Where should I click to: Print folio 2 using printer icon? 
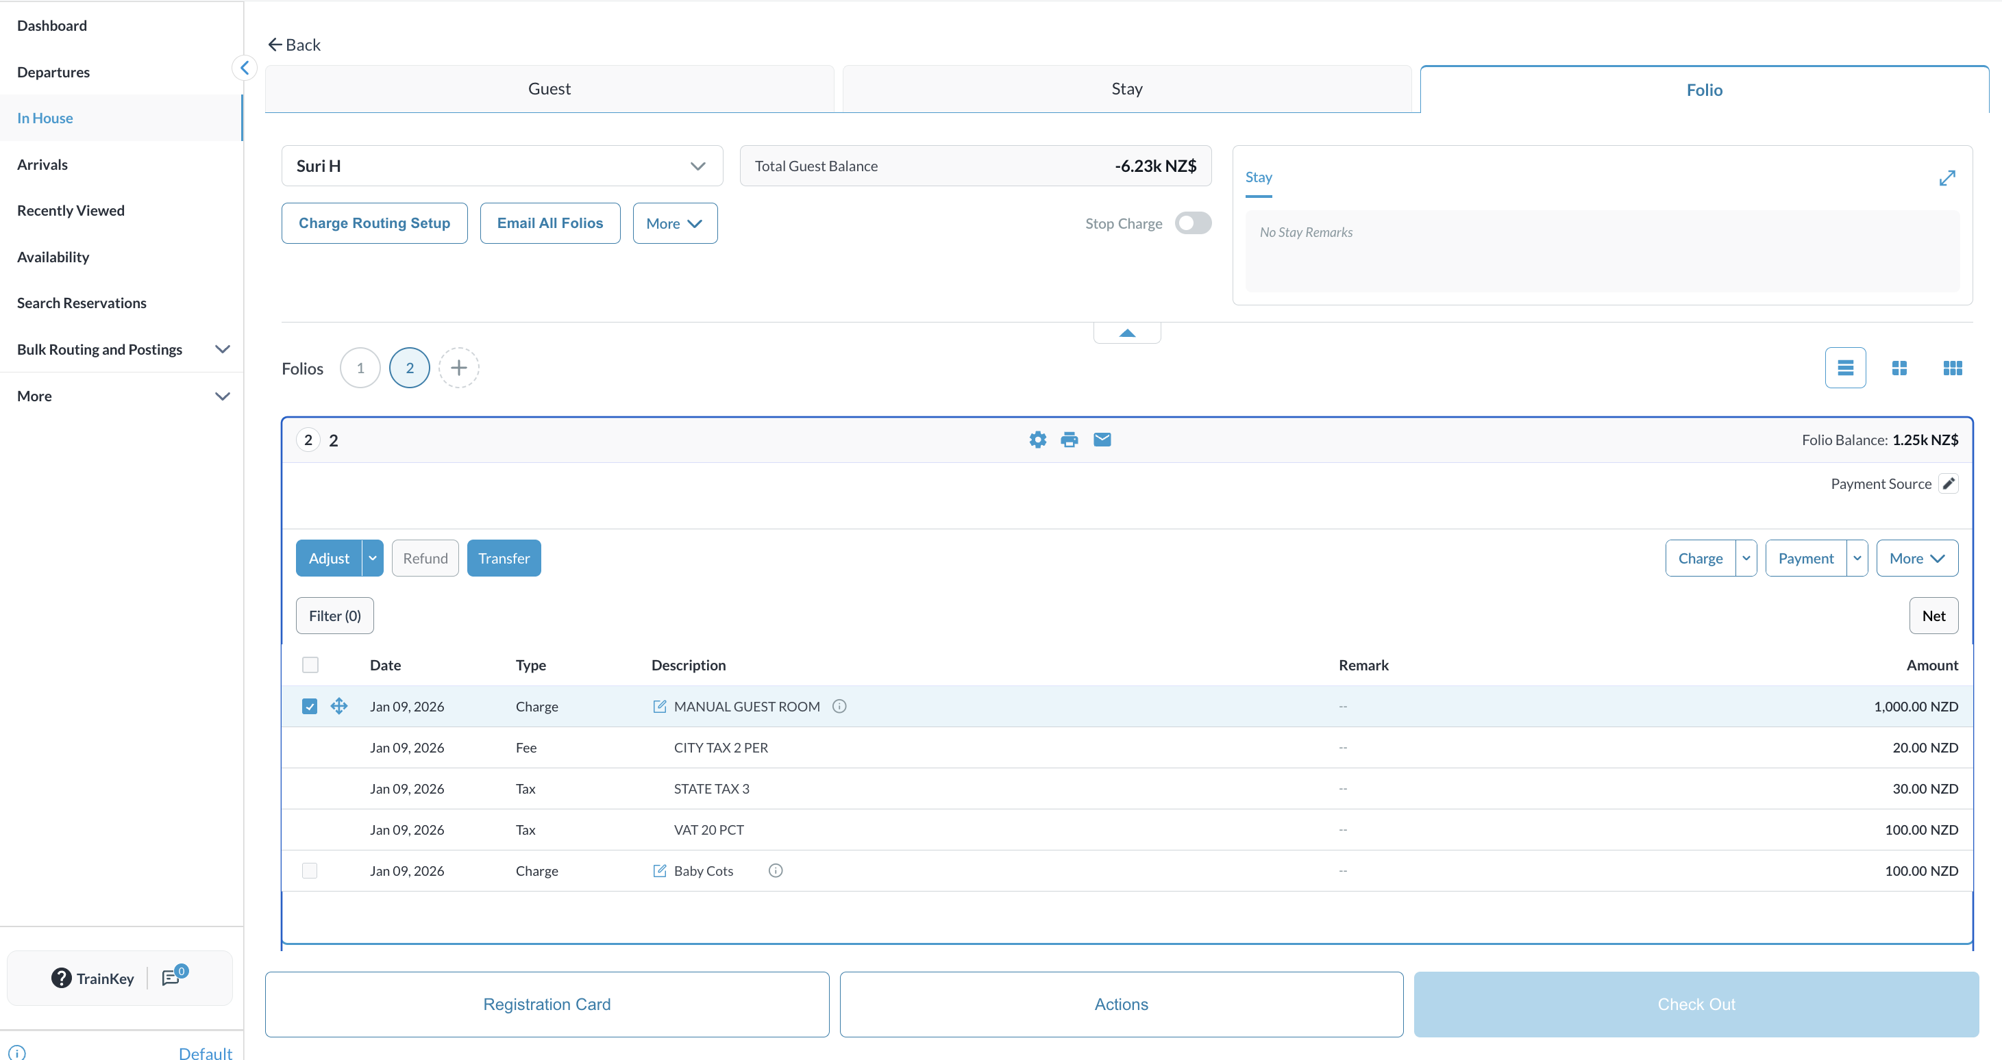[1070, 440]
